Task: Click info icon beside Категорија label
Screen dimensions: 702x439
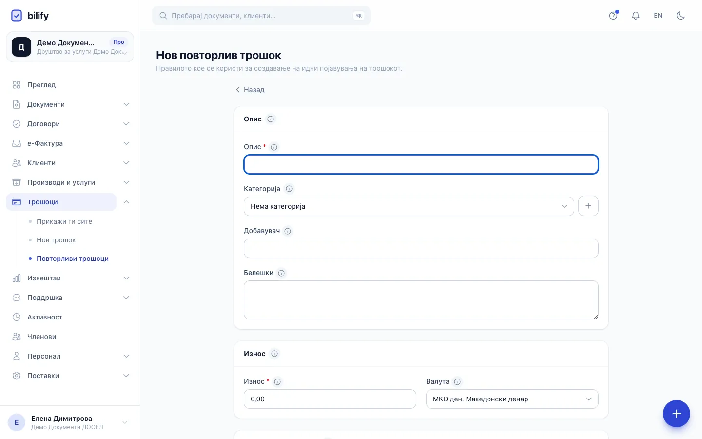Action: pyautogui.click(x=289, y=189)
